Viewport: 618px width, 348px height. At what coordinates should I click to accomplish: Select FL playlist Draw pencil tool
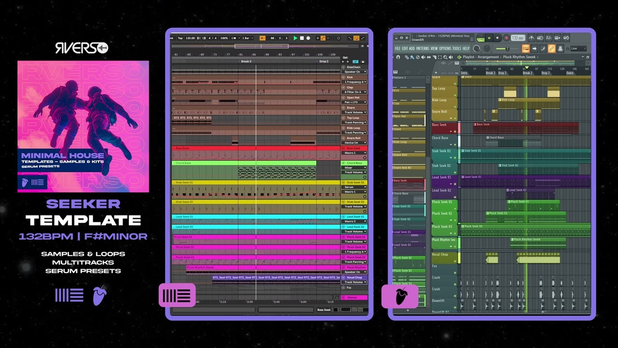tap(407, 57)
